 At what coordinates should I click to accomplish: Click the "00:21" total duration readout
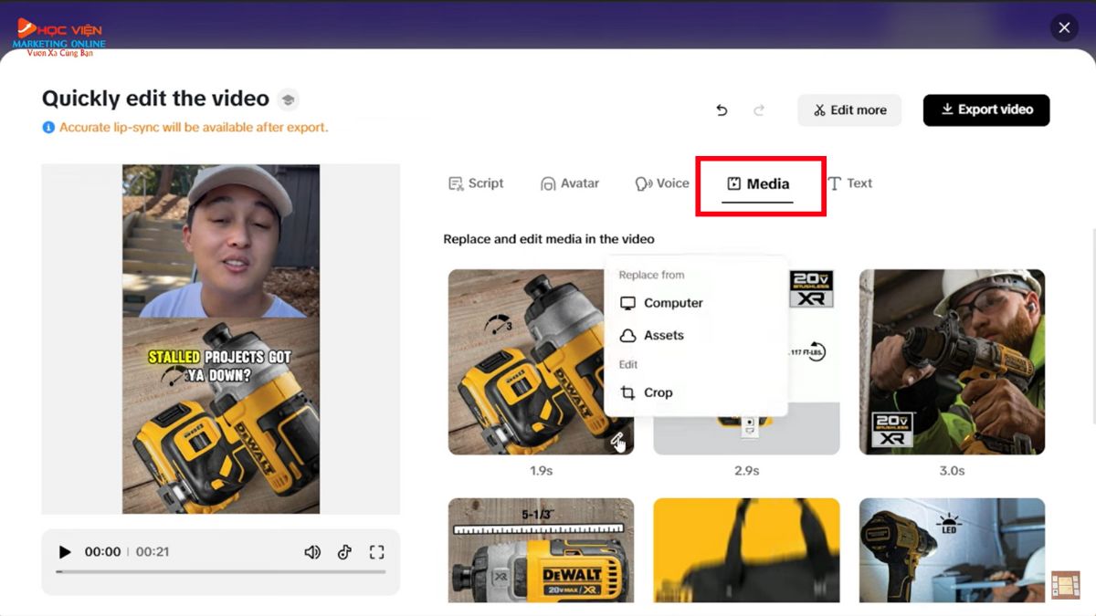(151, 552)
